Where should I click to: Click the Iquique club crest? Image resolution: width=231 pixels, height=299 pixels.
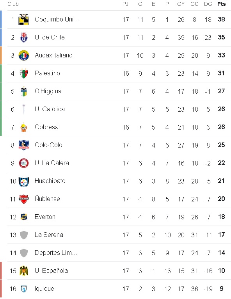tap(24, 289)
